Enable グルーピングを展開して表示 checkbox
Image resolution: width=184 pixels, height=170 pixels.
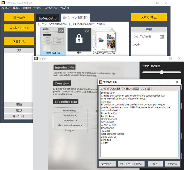click(x=40, y=24)
